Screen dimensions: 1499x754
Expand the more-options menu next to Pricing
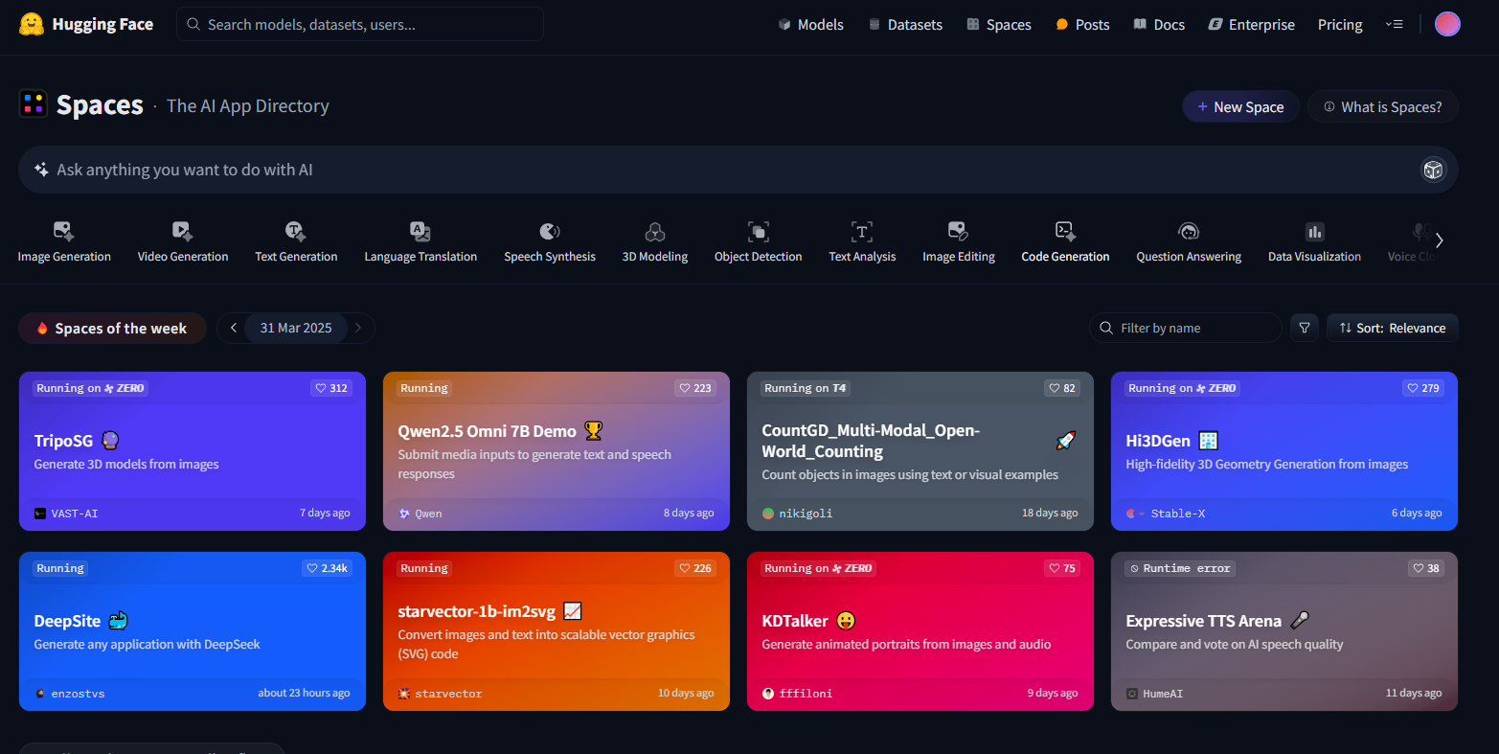tap(1394, 25)
